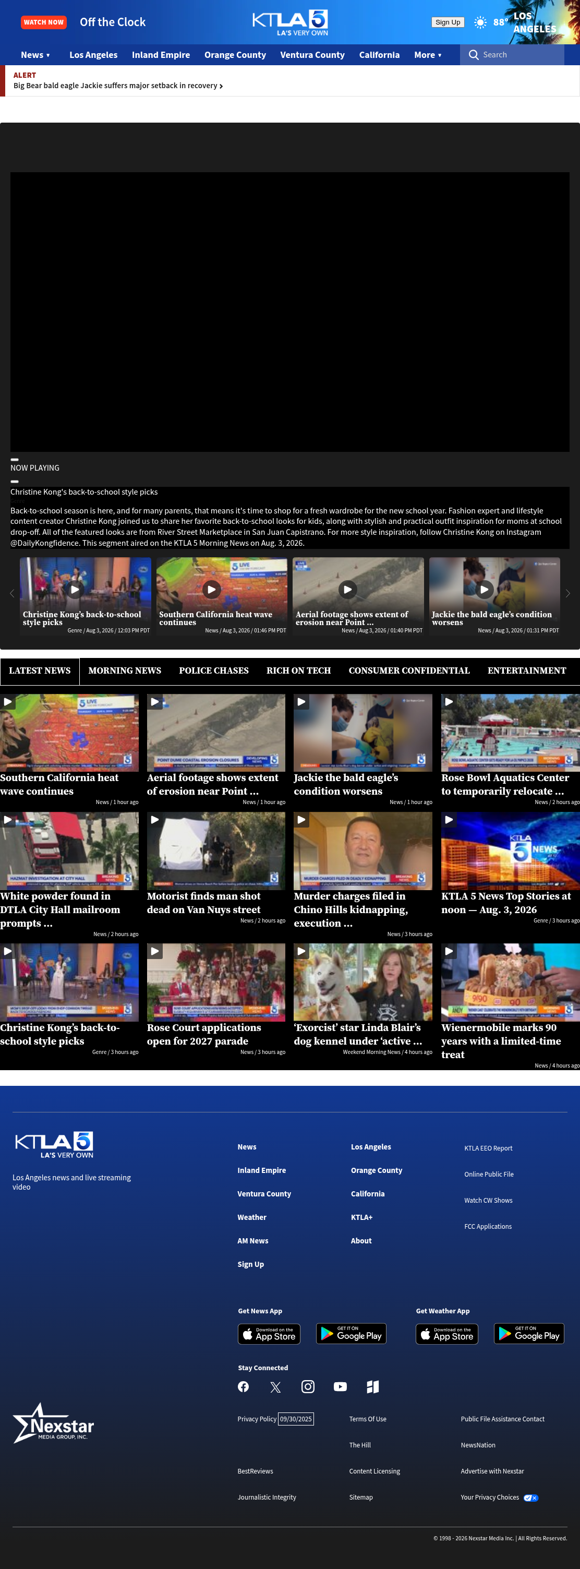Open the Instagram icon in footer

click(x=308, y=1386)
